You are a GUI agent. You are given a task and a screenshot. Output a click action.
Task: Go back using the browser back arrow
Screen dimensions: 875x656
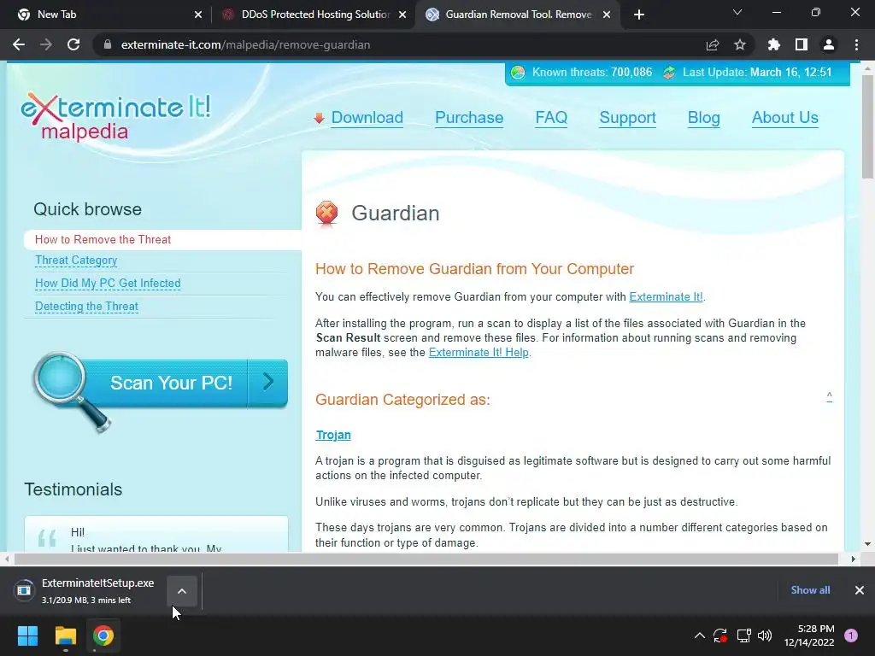(19, 44)
